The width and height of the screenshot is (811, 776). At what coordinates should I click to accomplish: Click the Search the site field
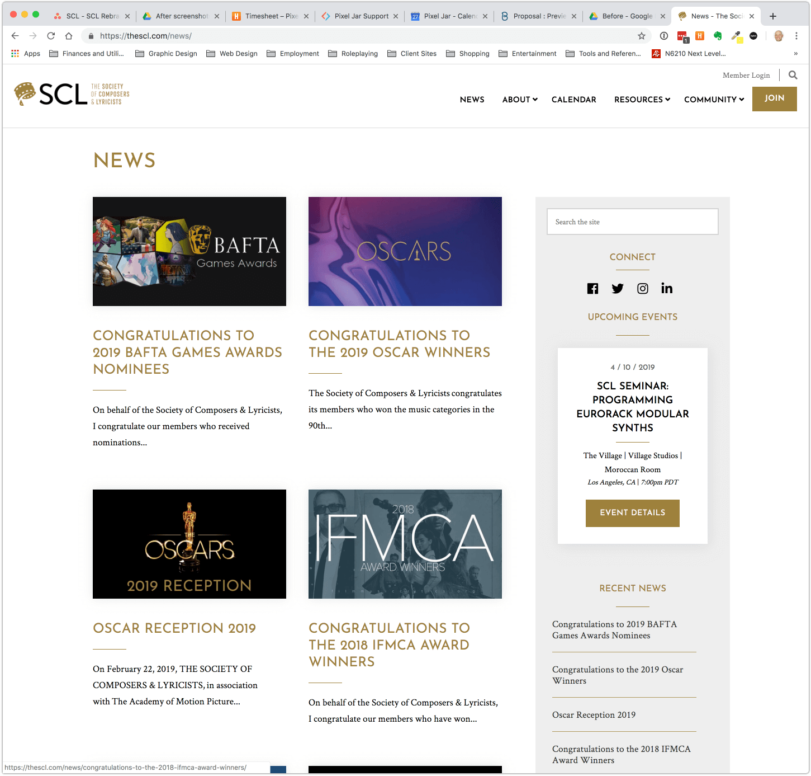[633, 222]
